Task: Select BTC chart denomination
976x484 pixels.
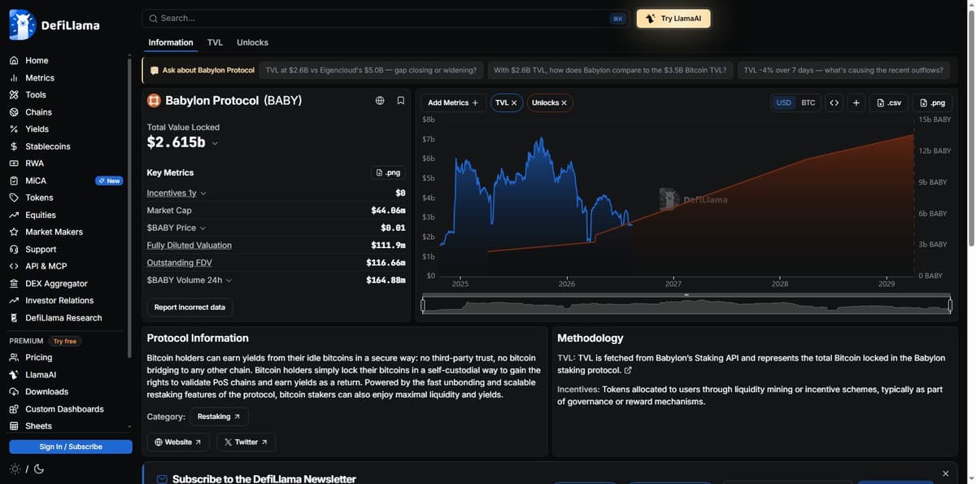Action: tap(808, 102)
